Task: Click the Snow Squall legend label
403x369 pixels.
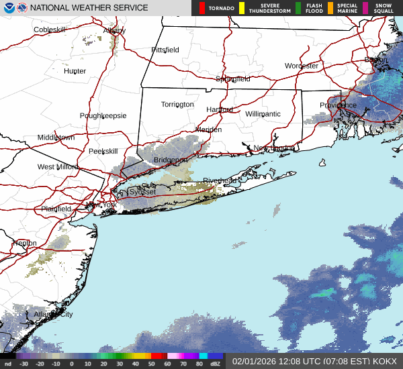Action: click(x=385, y=8)
